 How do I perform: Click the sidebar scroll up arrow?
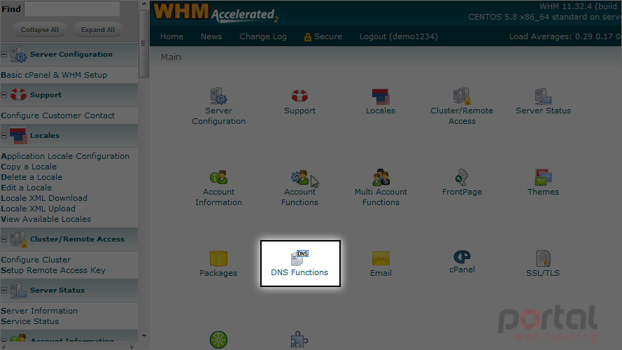coord(144,4)
